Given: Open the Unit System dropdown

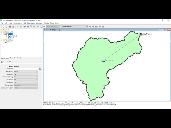Looking at the screenshot, I should coord(26,71).
